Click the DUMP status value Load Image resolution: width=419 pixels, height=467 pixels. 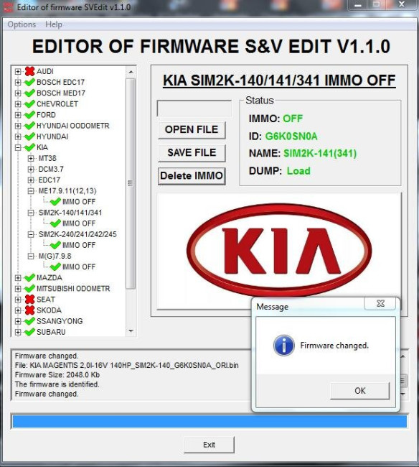click(x=298, y=171)
